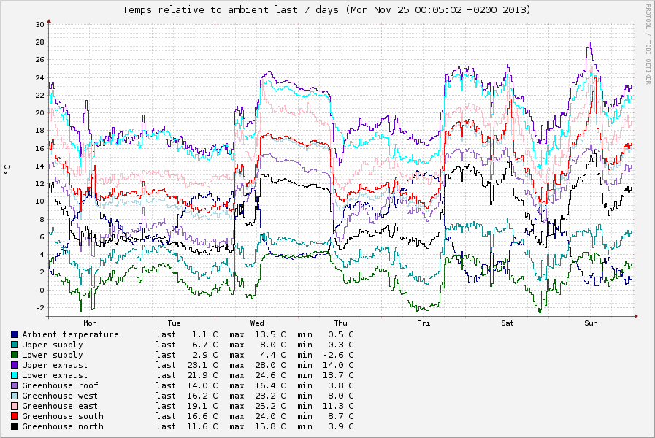Screen dimensions: 655x438
Task: Click Greenhouse west last value '16.2 C'
Action: pyautogui.click(x=202, y=396)
